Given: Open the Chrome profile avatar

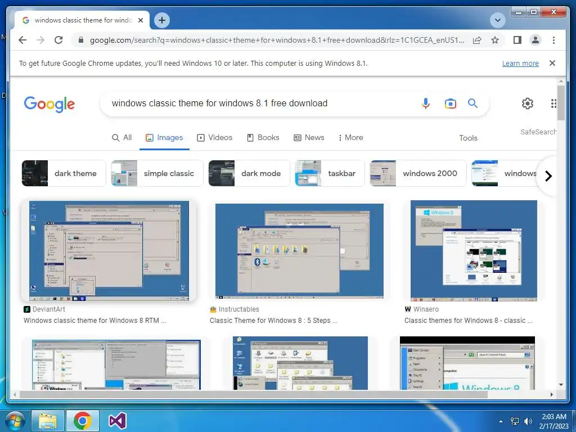Looking at the screenshot, I should (535, 40).
